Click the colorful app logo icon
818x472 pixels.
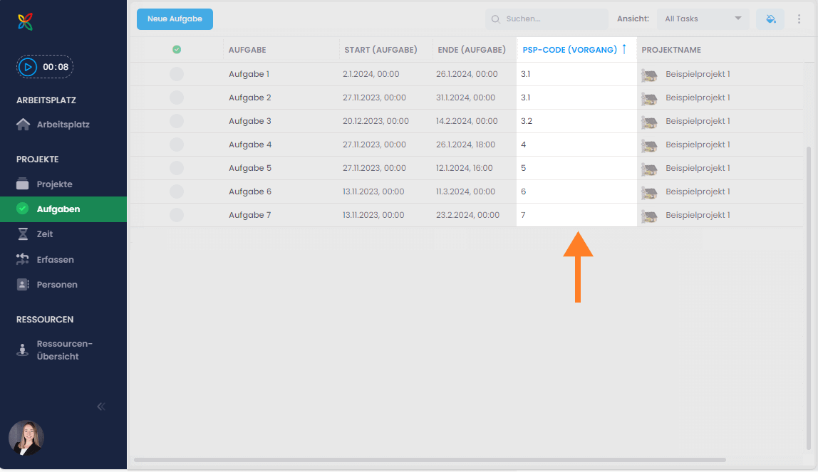pos(25,21)
